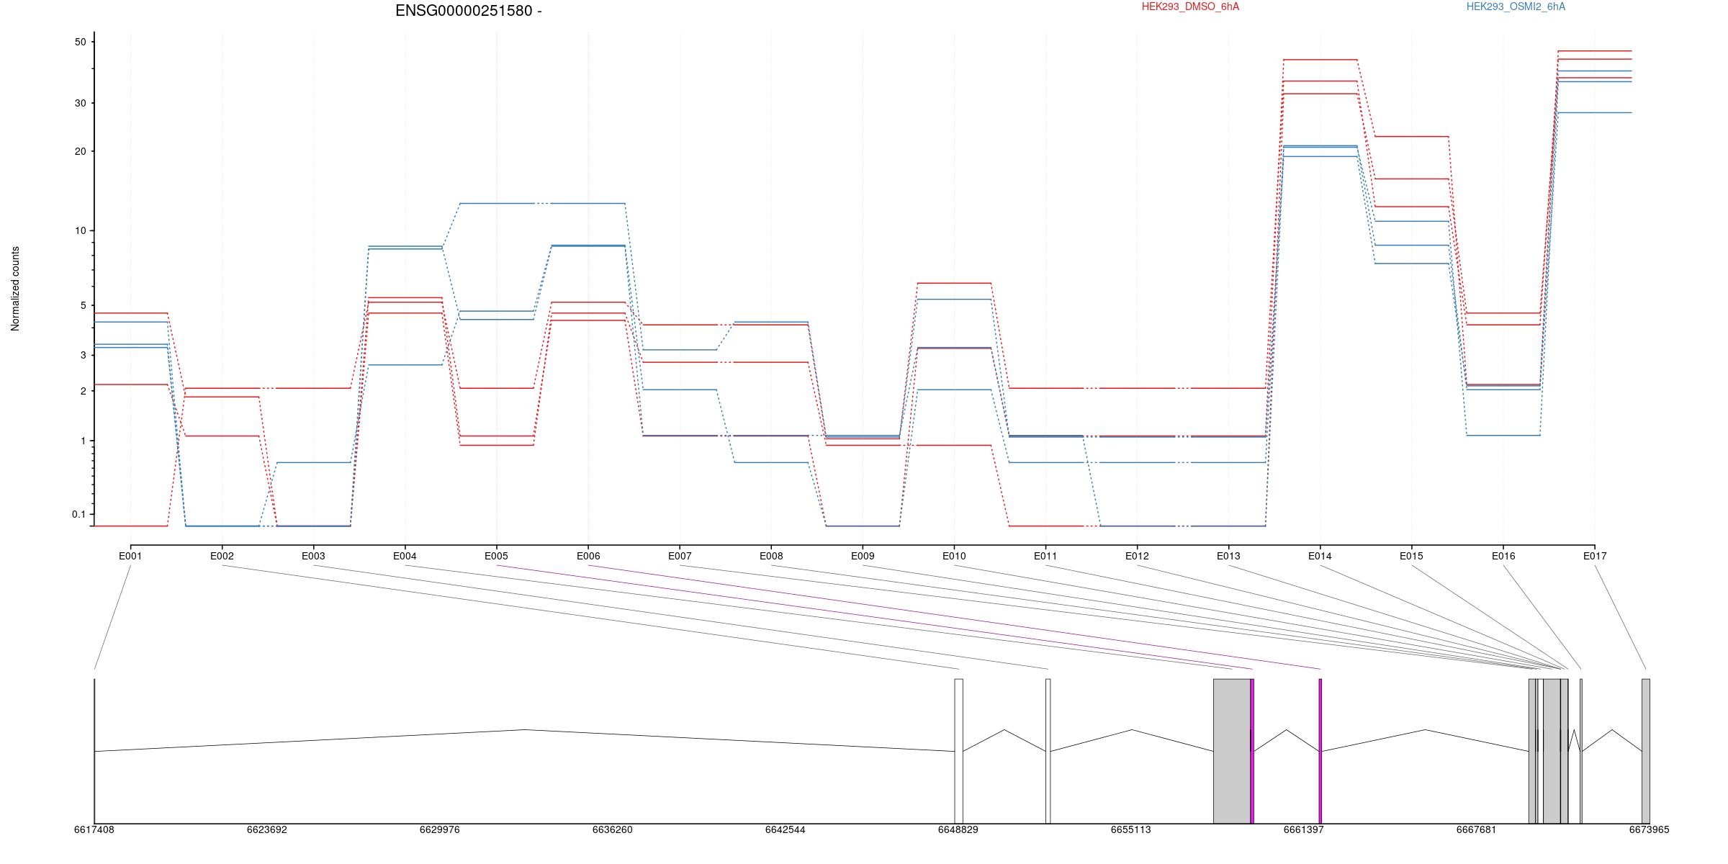1728x864 pixels.
Task: Click the y-axis tick value 30
Action: (80, 103)
